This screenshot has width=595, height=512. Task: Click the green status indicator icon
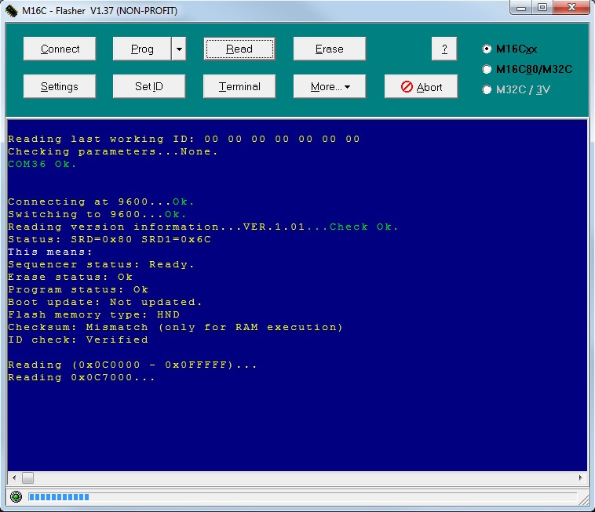point(16,497)
